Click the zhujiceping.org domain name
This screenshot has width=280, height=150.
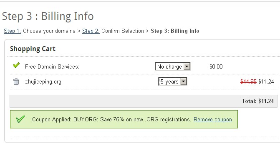[43, 82]
